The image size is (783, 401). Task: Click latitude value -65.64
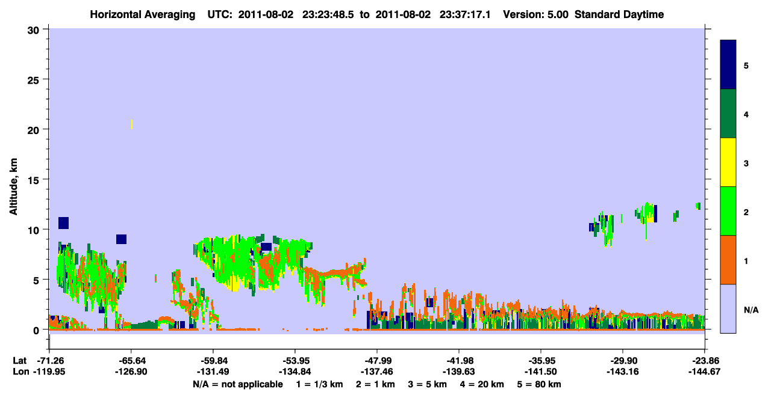[131, 361]
